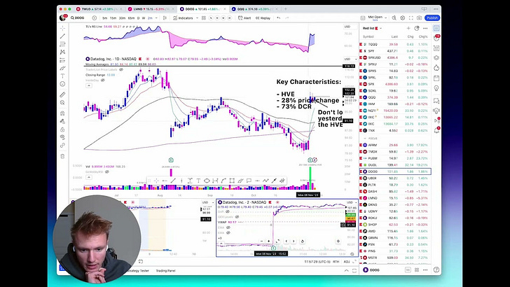510x287 pixels.
Task: Select the ruler measure tool
Action: click(62, 94)
